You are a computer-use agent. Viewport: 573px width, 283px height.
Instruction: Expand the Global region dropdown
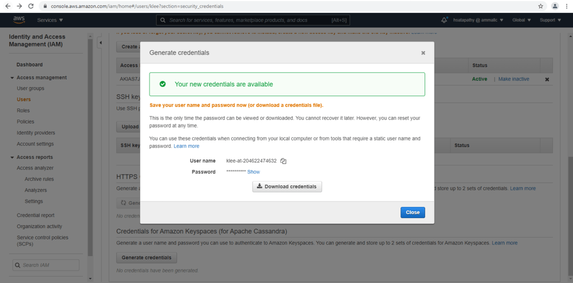[x=521, y=20]
